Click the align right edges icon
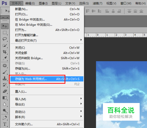This screenshot has height=128, width=147. click(119, 11)
